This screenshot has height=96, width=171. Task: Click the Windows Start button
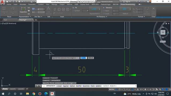3,94
